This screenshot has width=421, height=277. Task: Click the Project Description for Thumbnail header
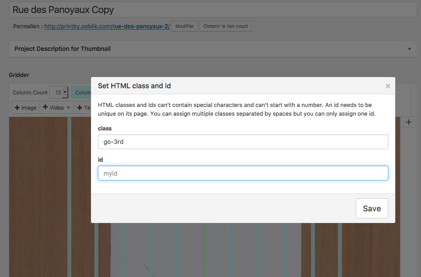click(63, 49)
